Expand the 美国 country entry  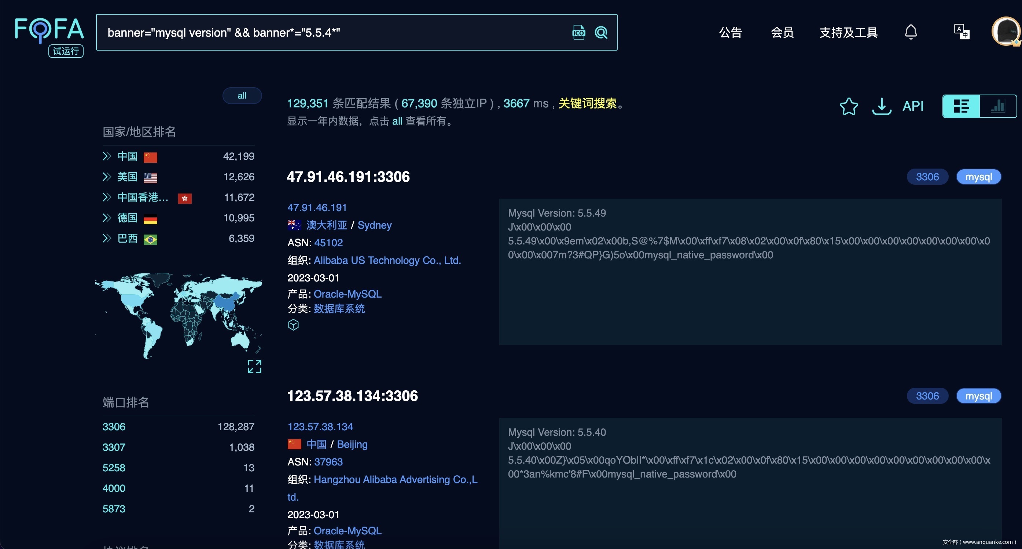107,177
